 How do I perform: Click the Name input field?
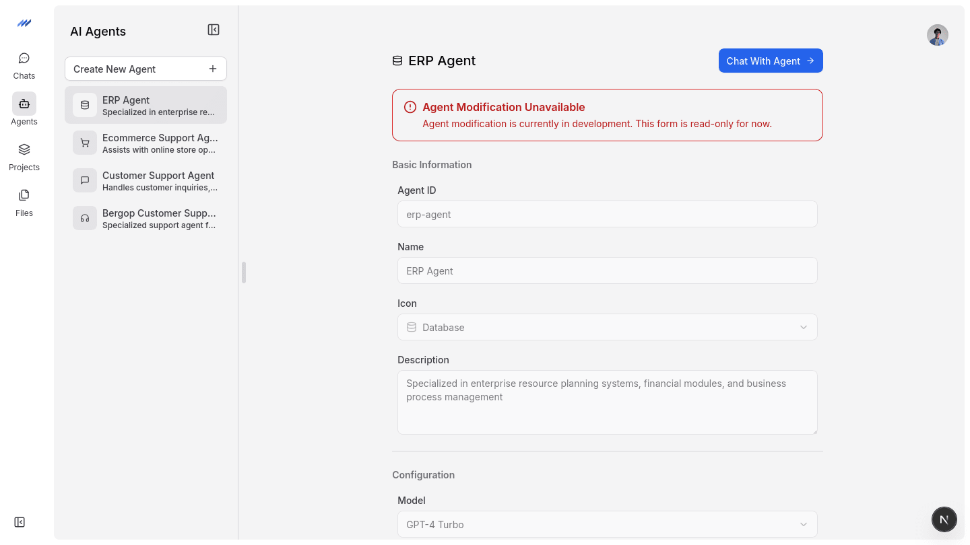608,270
